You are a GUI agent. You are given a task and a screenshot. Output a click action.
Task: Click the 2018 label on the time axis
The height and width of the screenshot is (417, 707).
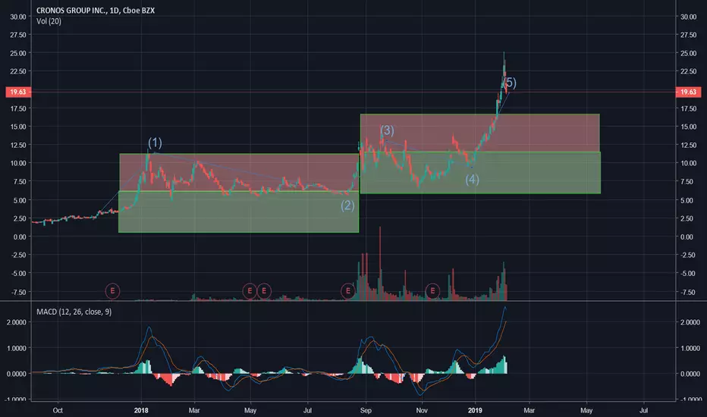141,410
